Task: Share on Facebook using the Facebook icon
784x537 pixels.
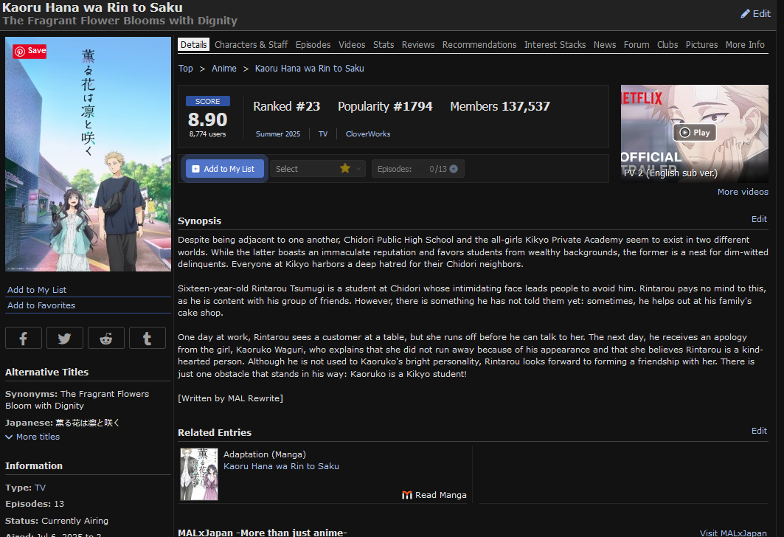Action: point(24,338)
